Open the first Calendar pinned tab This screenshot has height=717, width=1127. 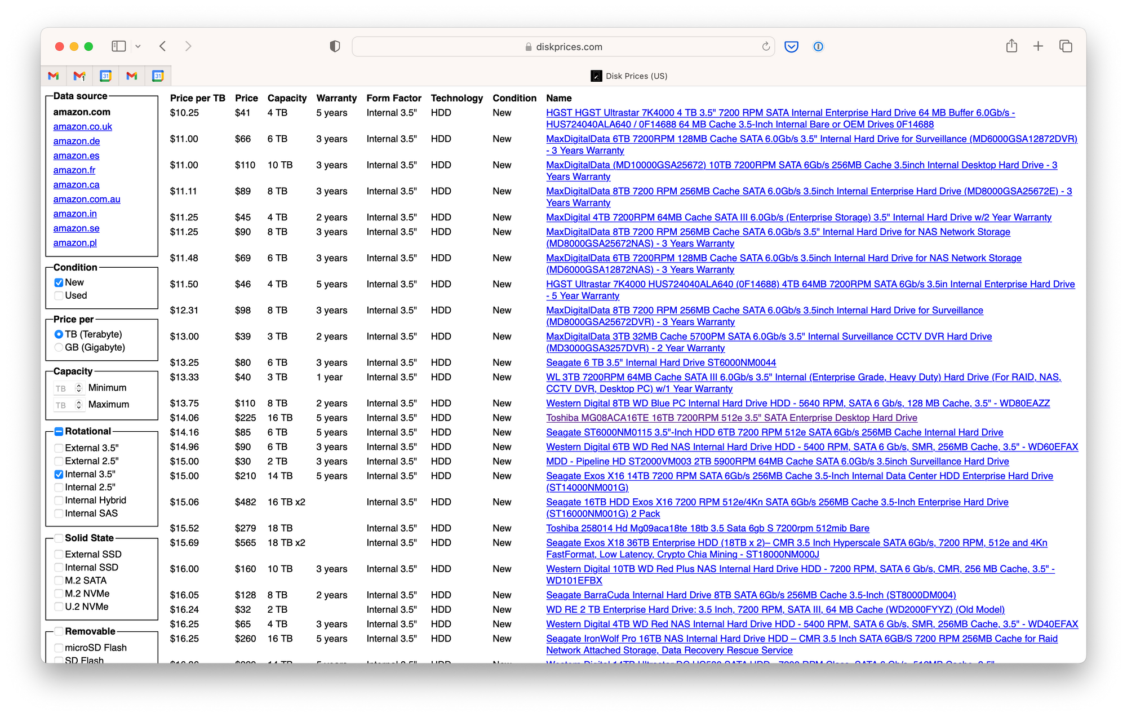(105, 76)
